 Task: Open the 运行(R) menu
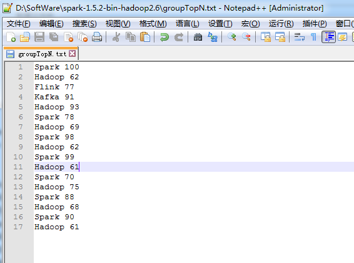coord(281,24)
